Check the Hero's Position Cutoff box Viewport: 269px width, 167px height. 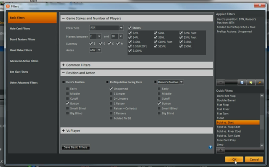[67, 98]
